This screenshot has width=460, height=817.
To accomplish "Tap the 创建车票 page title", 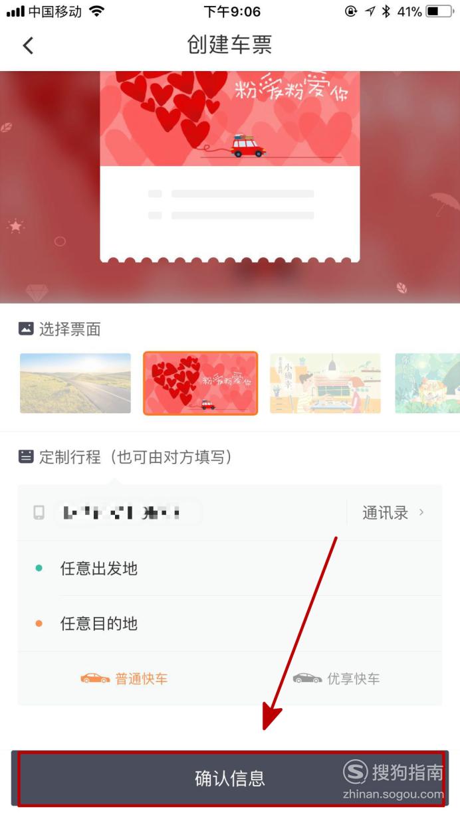I will (230, 45).
